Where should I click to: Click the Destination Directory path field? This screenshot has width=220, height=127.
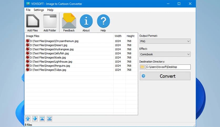(x=168, y=67)
